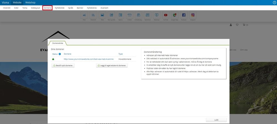Viewport: 277px width, 124px height.
Task: Open the yourvismawebsite.com domain link
Action: tap(89, 59)
